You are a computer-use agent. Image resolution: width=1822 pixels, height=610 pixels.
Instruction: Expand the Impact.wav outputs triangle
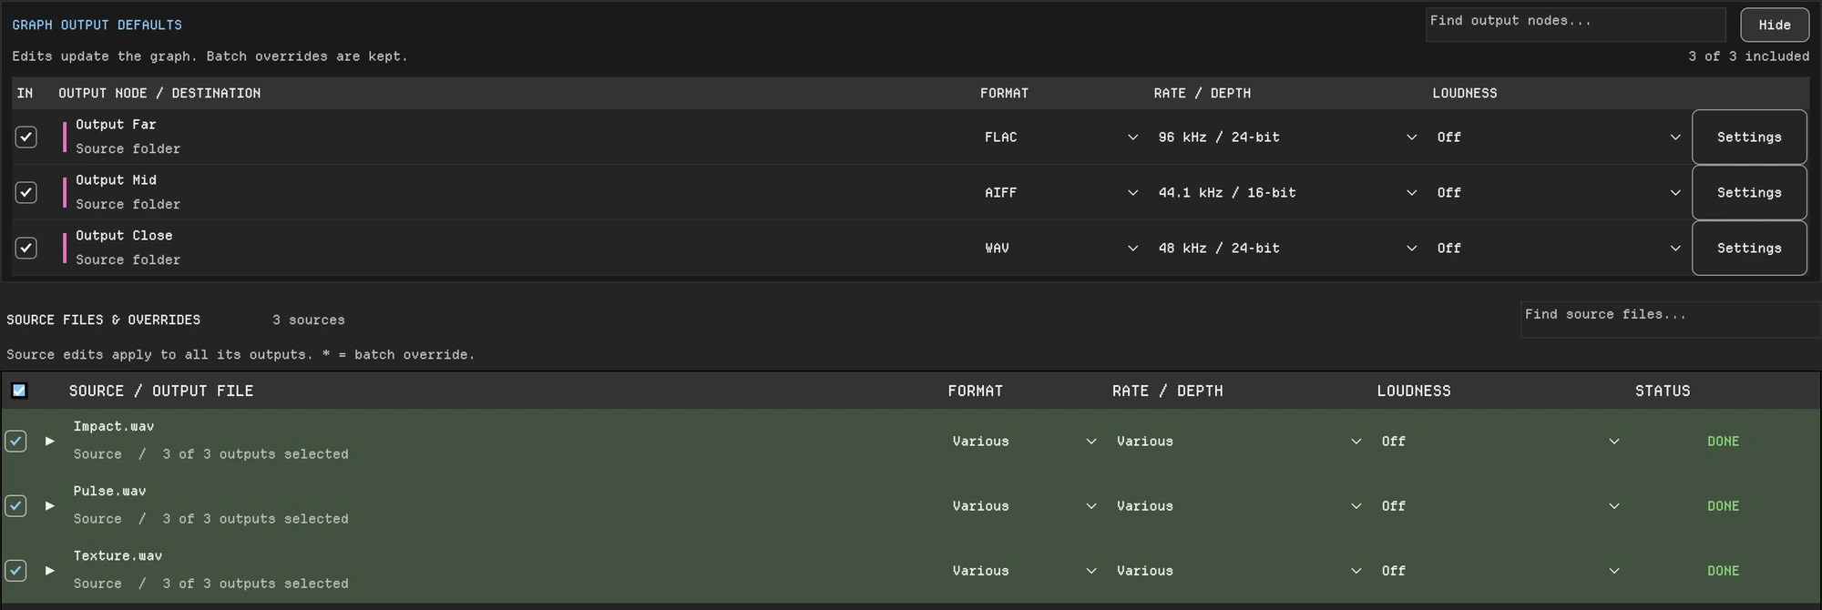[x=50, y=442]
